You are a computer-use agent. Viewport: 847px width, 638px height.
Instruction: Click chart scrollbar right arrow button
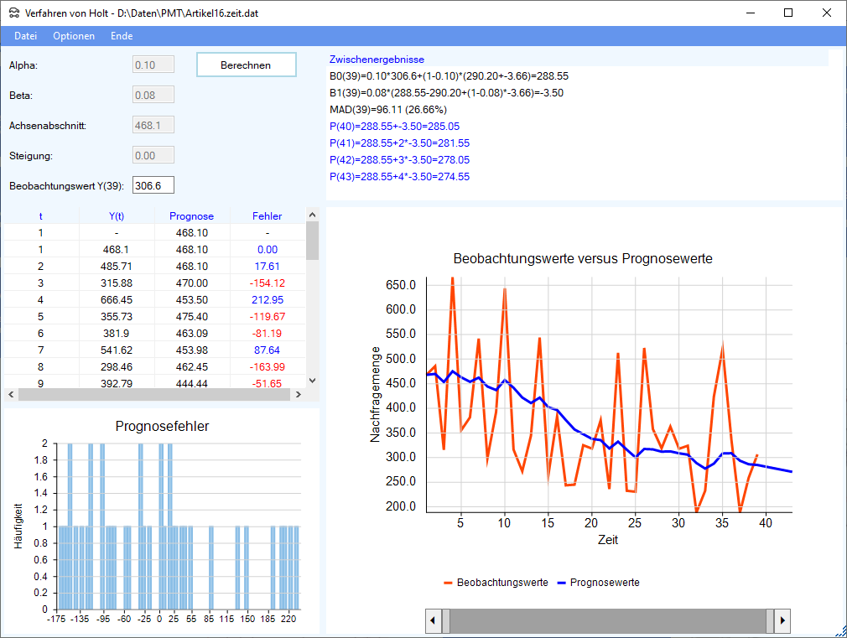pos(782,621)
